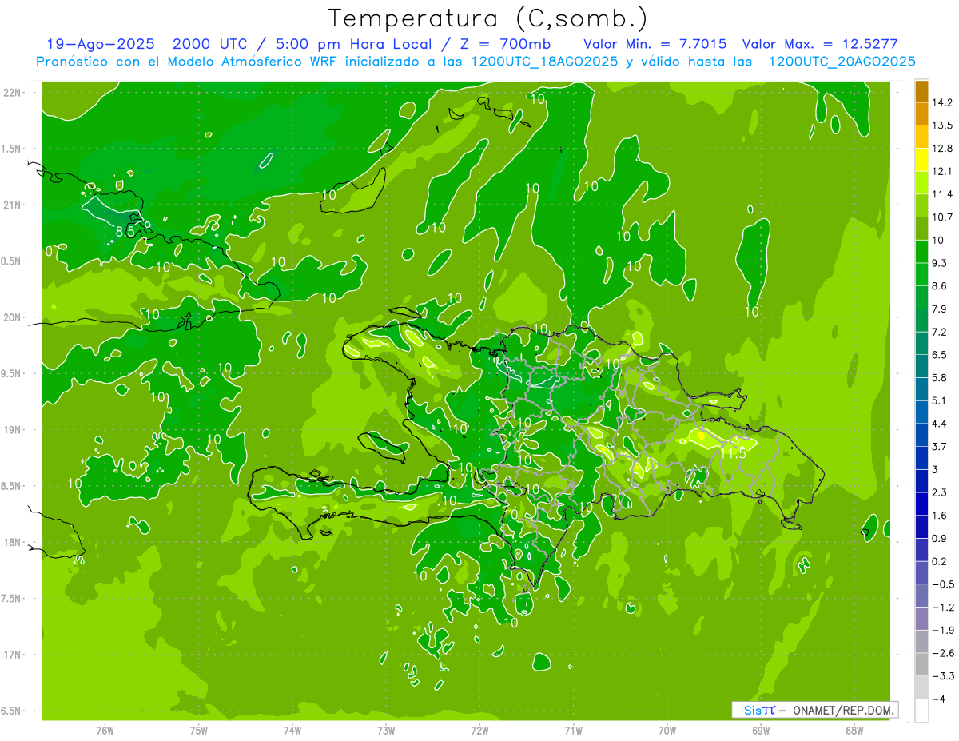Click the "68W" longitude axis label
Viewport: 959px width, 741px height.
coord(854,730)
